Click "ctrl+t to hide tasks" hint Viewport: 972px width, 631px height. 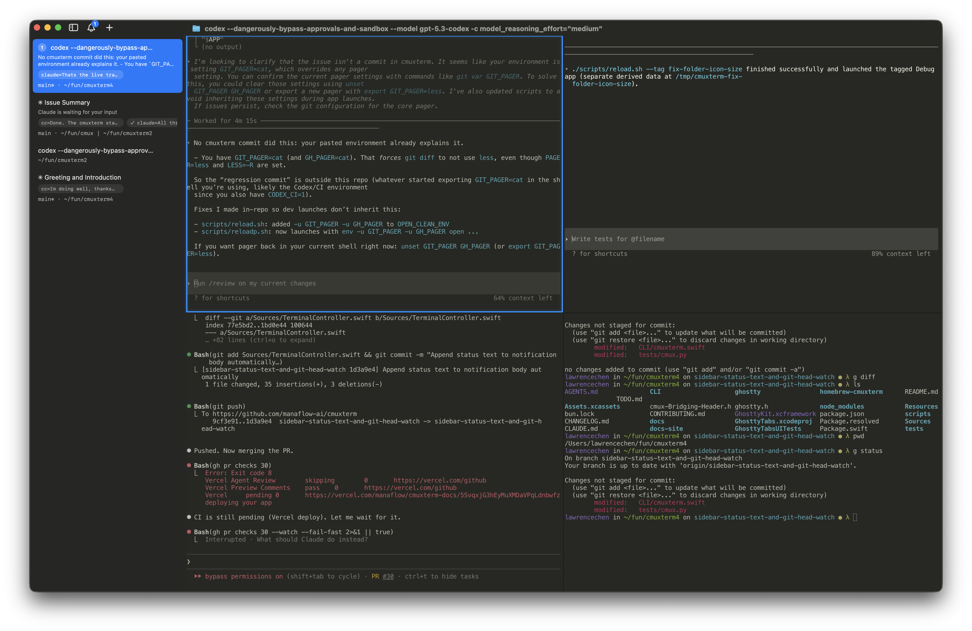[x=441, y=576]
